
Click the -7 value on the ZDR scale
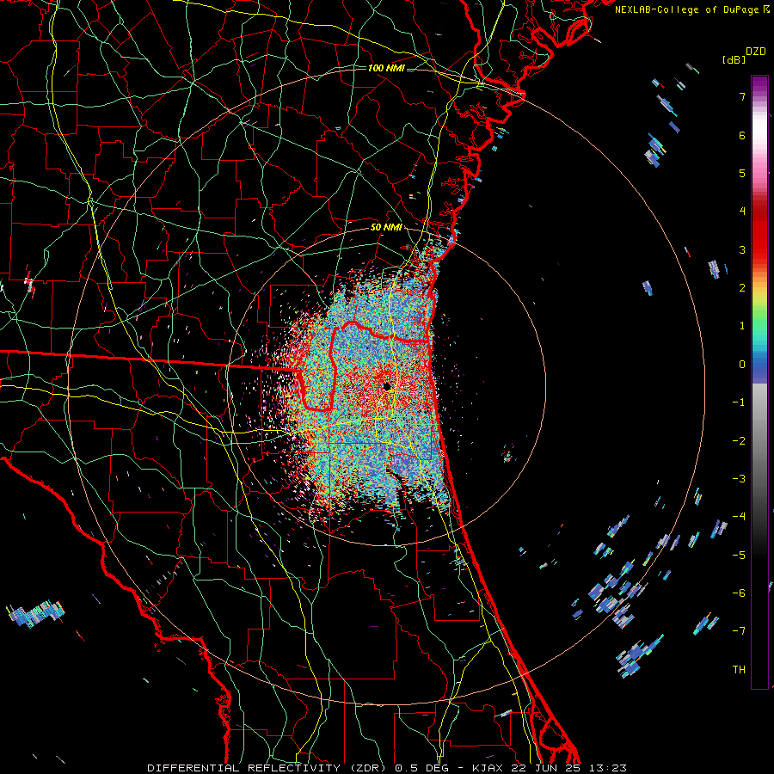tap(739, 631)
